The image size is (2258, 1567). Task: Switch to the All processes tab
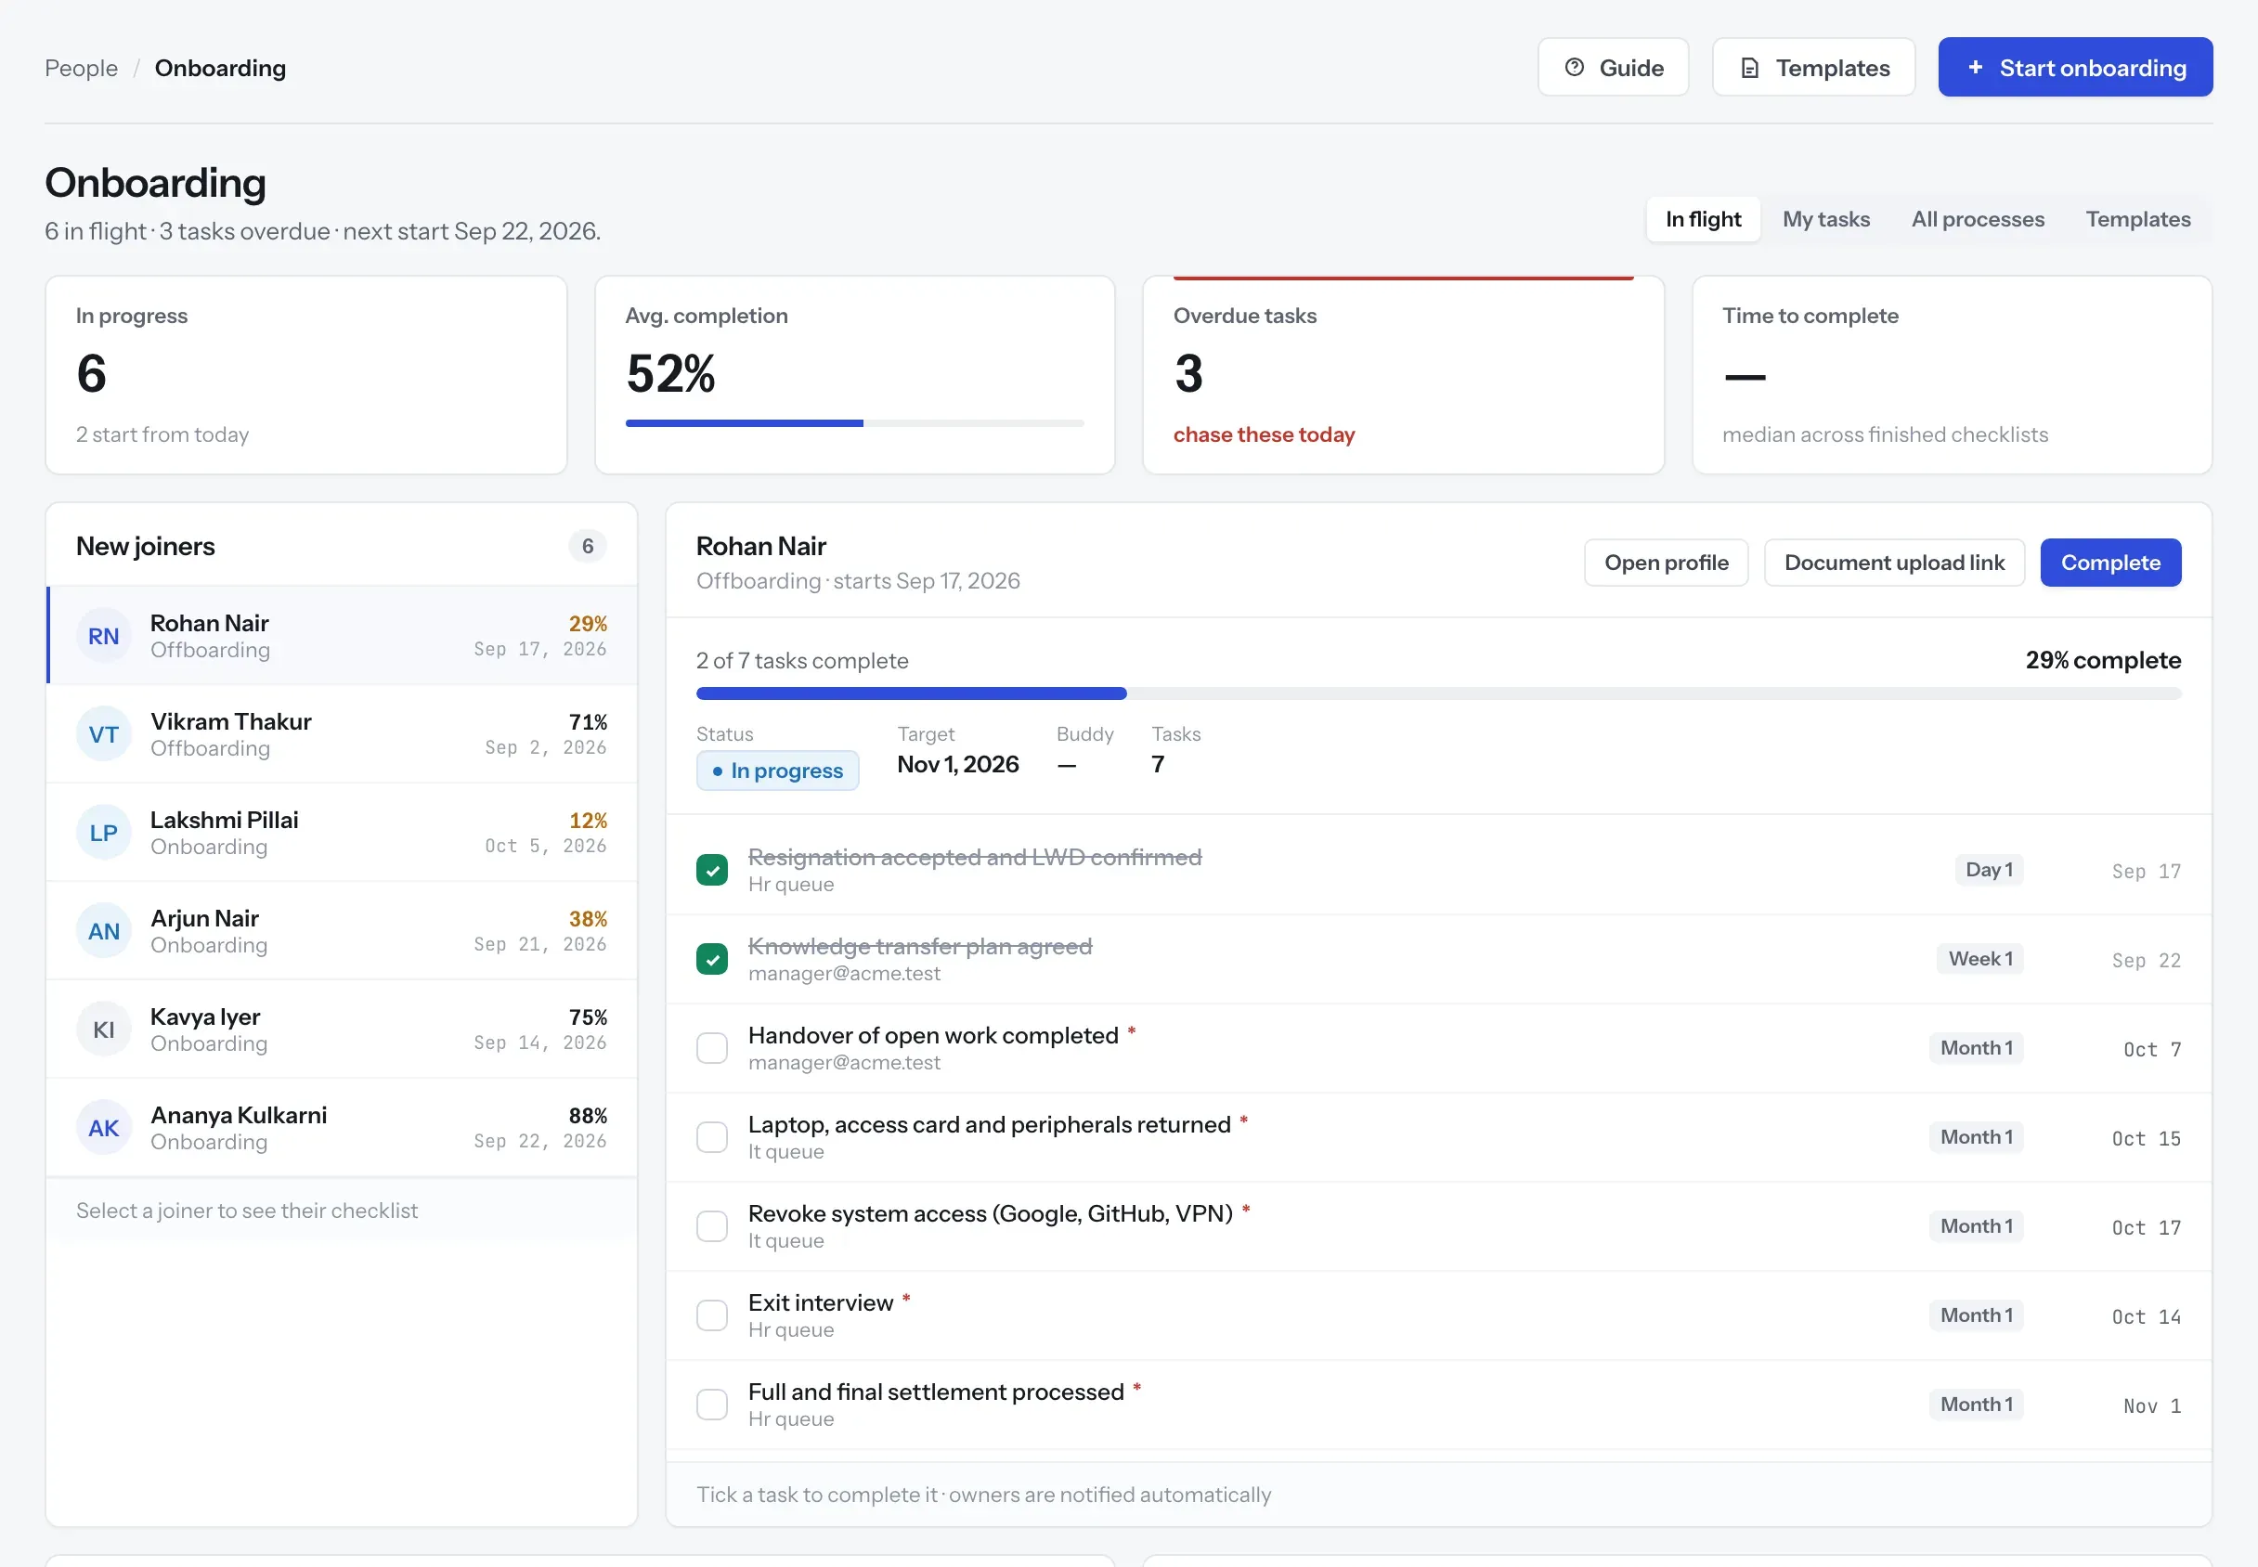coord(1978,219)
